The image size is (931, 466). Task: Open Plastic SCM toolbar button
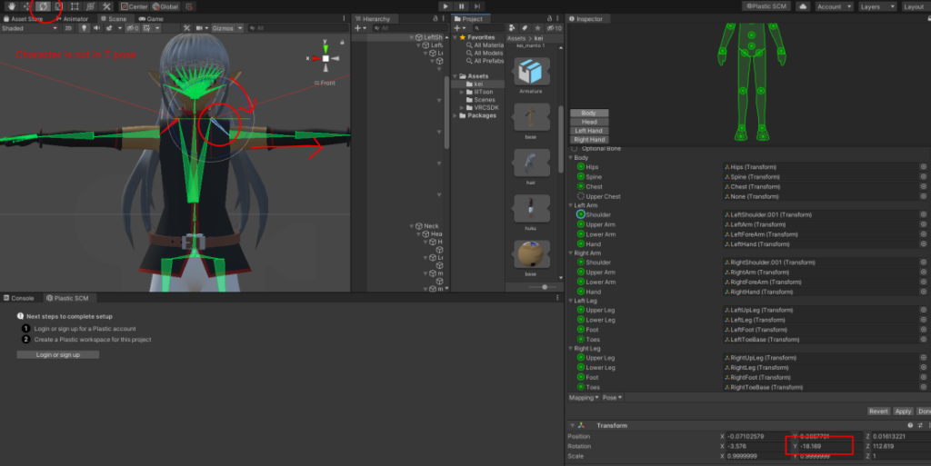coord(766,6)
